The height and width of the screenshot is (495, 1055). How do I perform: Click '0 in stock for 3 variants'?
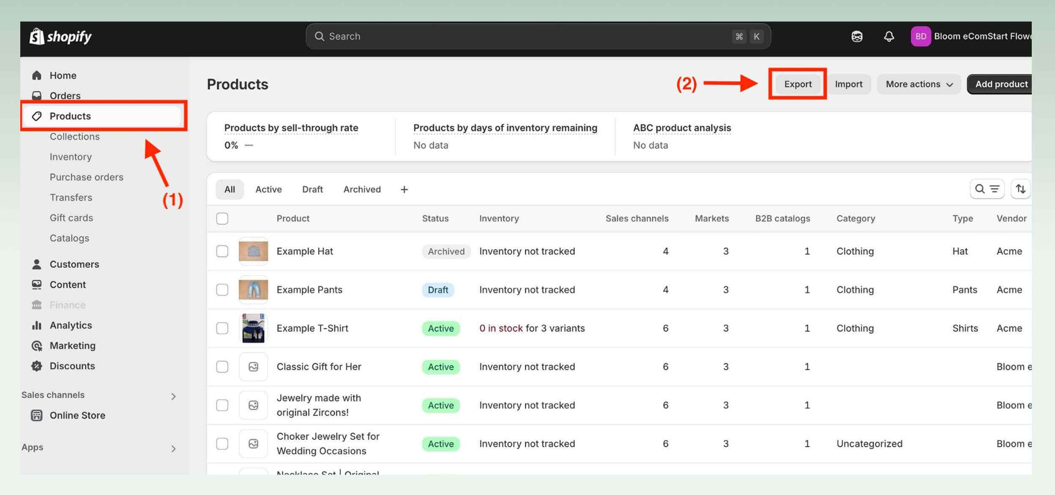[x=532, y=328]
